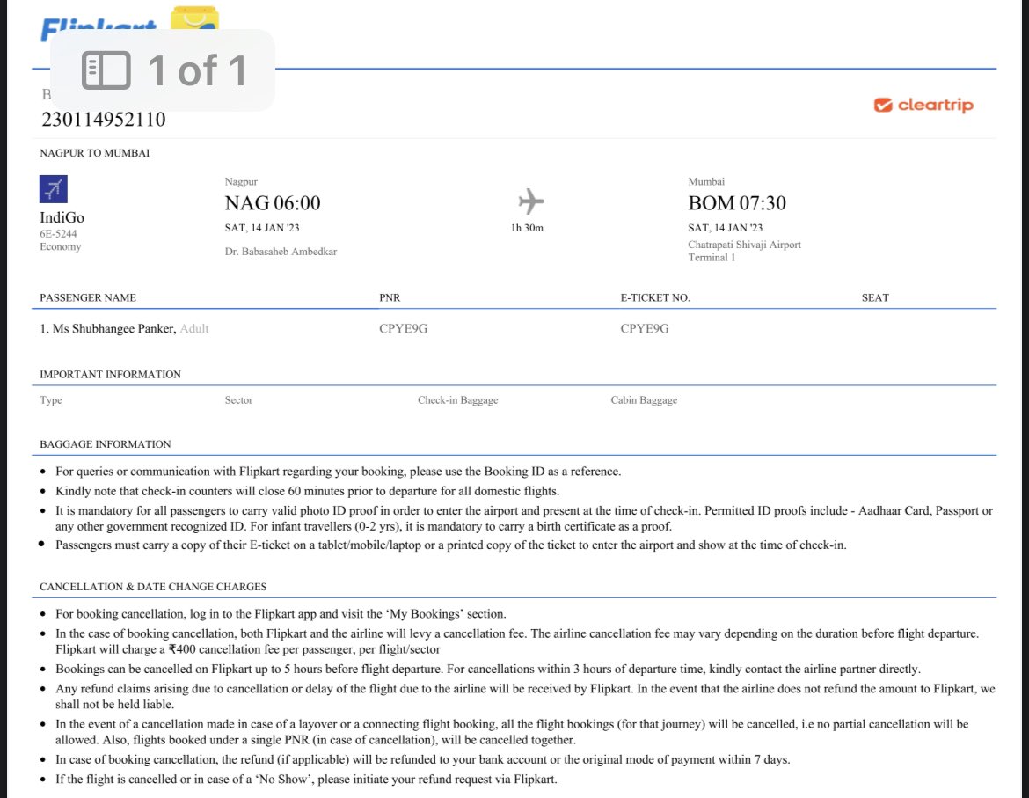Image resolution: width=1029 pixels, height=798 pixels.
Task: Click the airplane icon between airports
Action: coord(531,201)
